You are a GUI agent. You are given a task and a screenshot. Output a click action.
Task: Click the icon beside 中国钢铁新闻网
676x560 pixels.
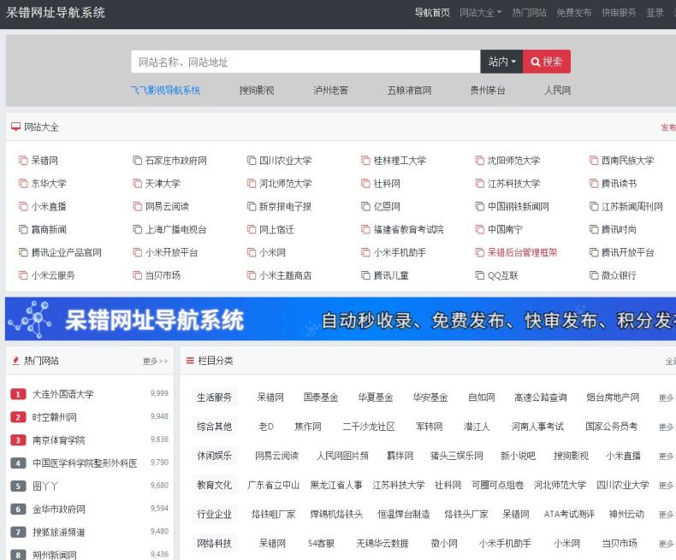tap(479, 206)
